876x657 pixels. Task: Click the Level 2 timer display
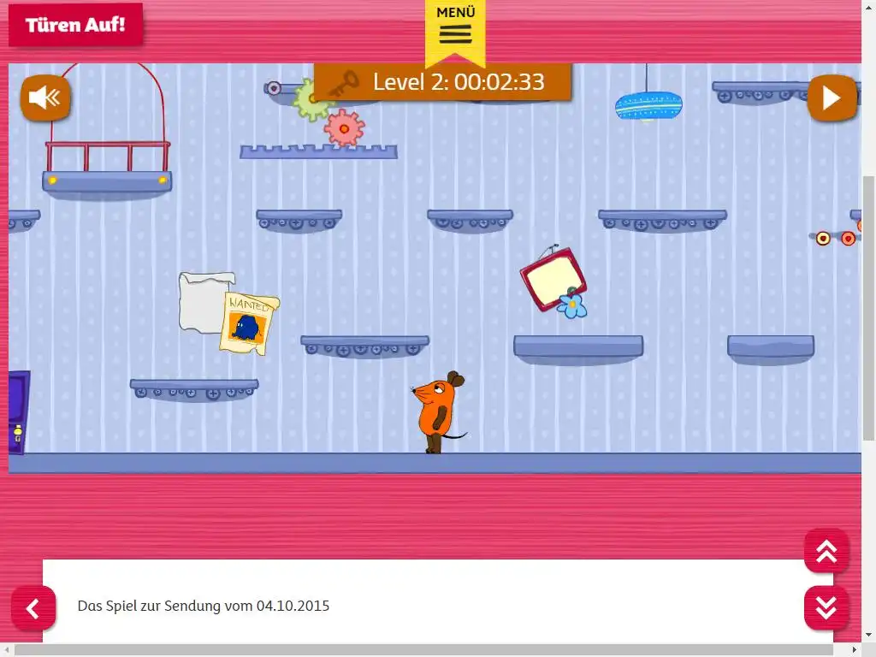pyautogui.click(x=459, y=82)
